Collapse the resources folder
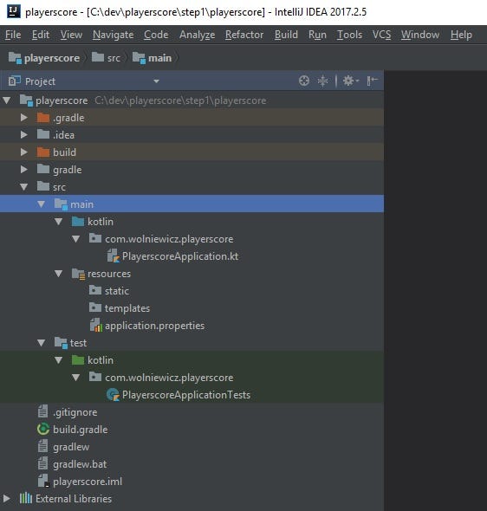 [x=58, y=274]
